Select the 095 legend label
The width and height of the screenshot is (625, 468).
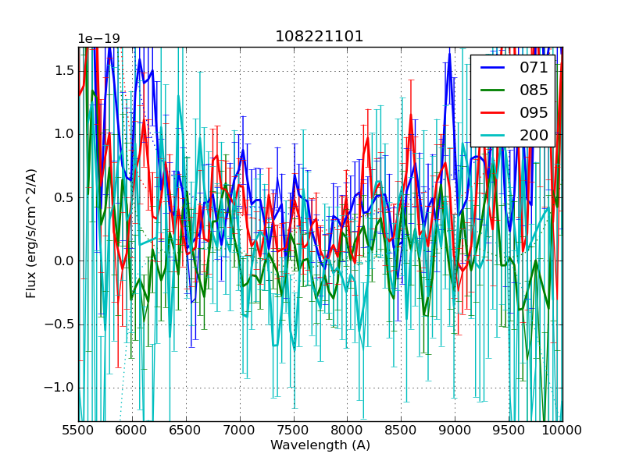[534, 112]
